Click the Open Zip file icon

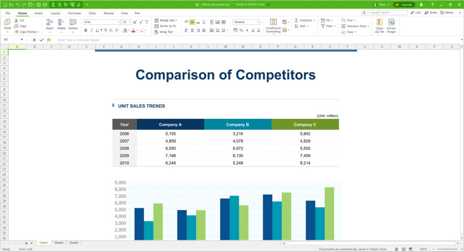[379, 22]
